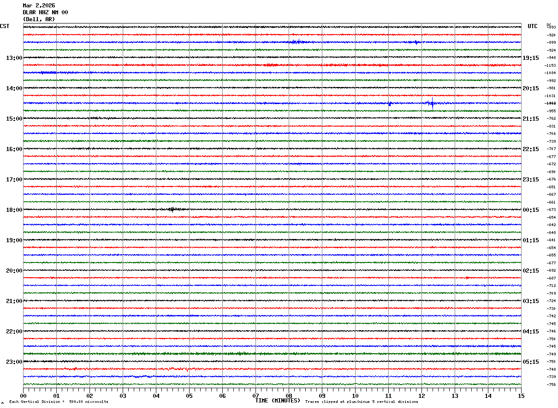Image resolution: width=558 pixels, height=408 pixels.
Task: Click the DC offset value '-920'
Action: tap(551, 35)
